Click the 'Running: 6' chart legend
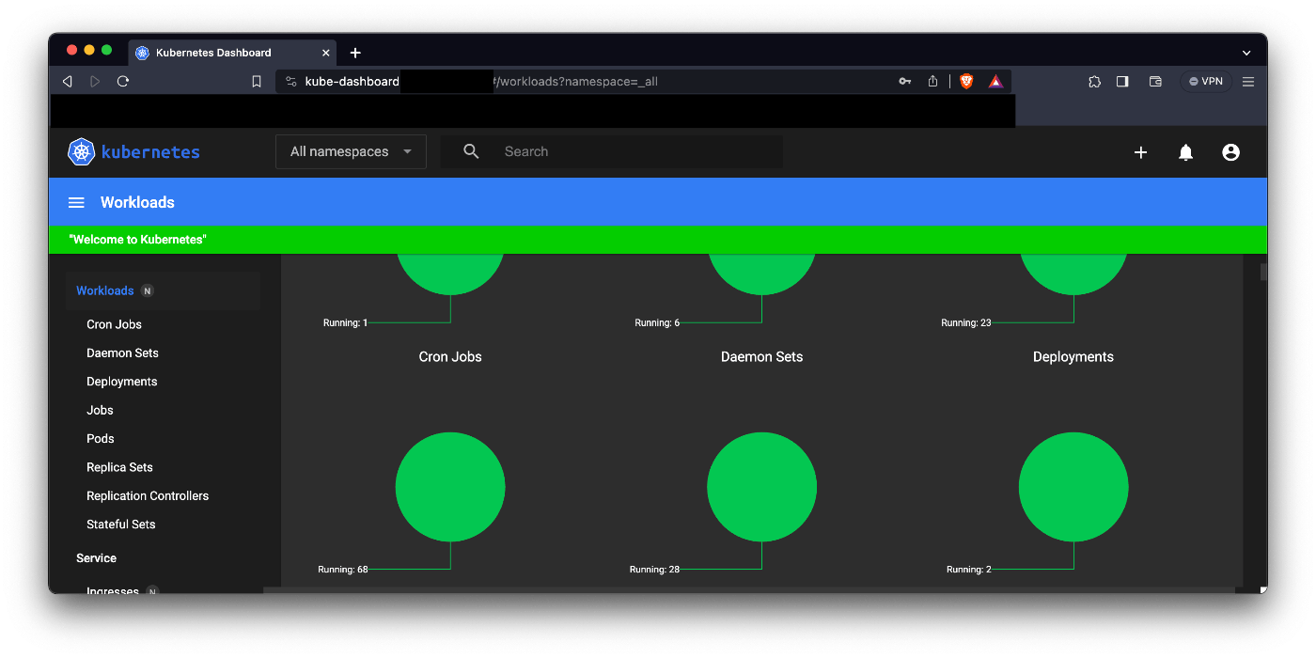The height and width of the screenshot is (658, 1316). click(657, 323)
